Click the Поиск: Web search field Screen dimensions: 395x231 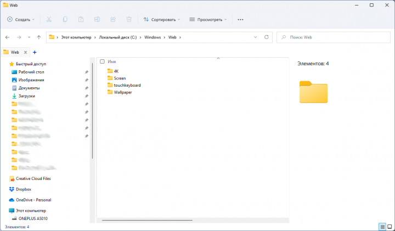tap(334, 37)
